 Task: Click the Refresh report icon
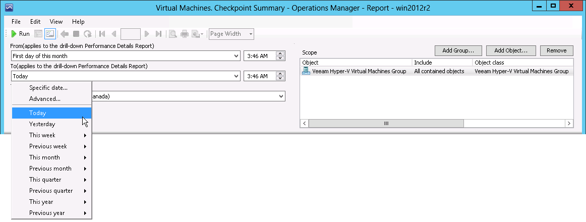point(87,34)
